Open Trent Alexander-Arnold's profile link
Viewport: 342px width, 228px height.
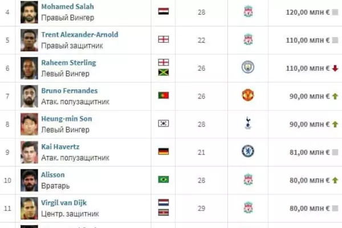click(79, 35)
